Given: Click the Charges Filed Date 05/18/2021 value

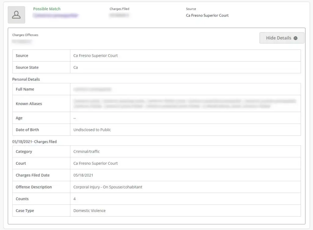Looking at the screenshot, I should click(83, 175).
